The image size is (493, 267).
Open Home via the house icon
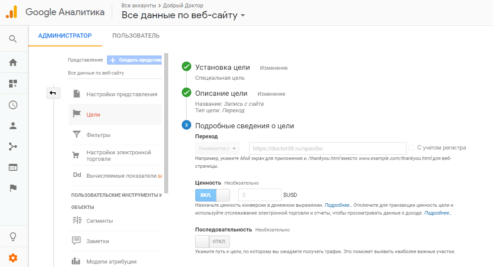pyautogui.click(x=13, y=62)
